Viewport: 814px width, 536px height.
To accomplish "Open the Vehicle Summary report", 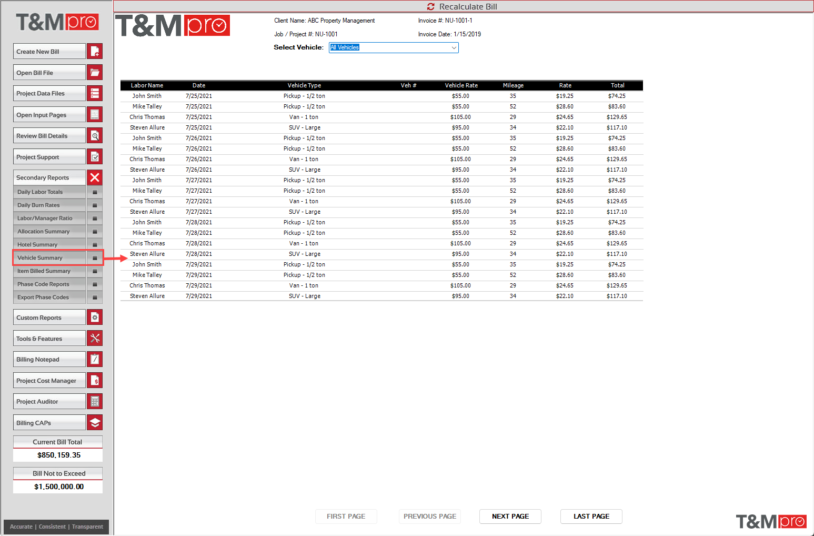I will click(49, 258).
